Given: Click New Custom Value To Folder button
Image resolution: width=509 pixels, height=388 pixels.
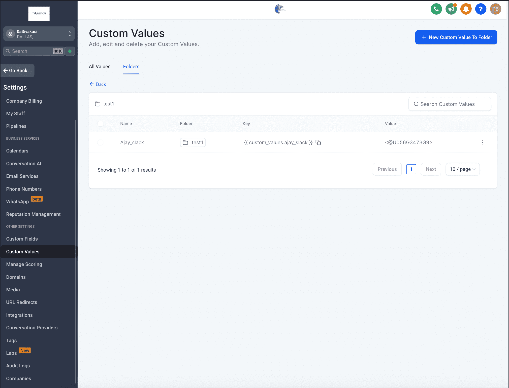Looking at the screenshot, I should coord(456,37).
